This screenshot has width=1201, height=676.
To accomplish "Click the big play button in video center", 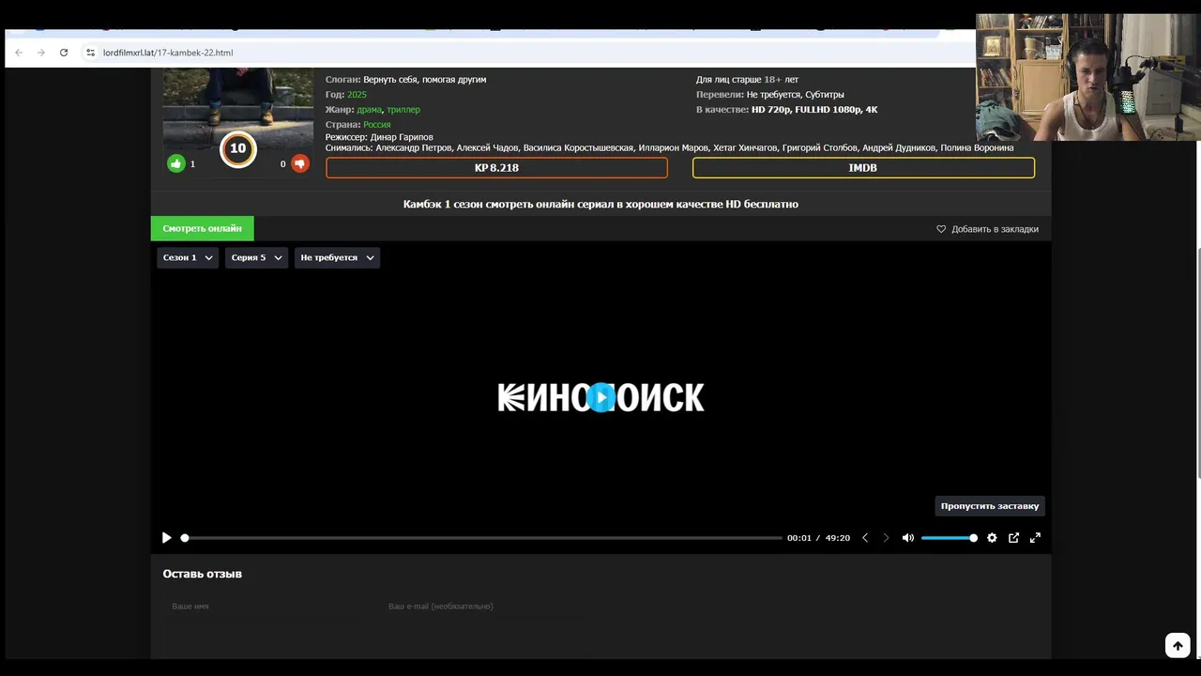I will (601, 398).
